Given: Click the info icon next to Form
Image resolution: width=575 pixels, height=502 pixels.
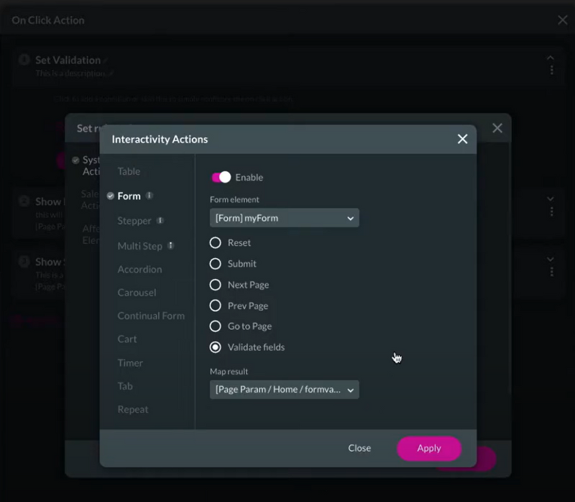Looking at the screenshot, I should tap(149, 196).
